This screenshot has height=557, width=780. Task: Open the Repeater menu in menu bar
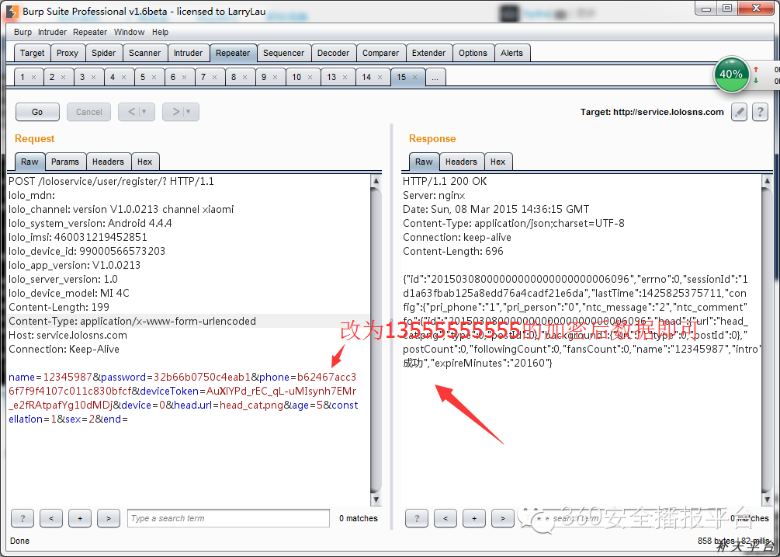[x=90, y=32]
